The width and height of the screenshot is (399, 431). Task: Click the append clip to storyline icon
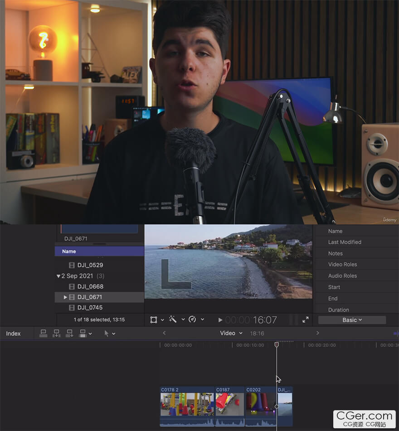pos(69,333)
